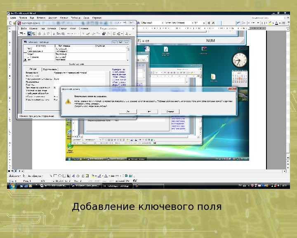The width and height of the screenshot is (297, 238).
Task: Click the русский language indicator in the Word status bar
Action: pos(122,181)
